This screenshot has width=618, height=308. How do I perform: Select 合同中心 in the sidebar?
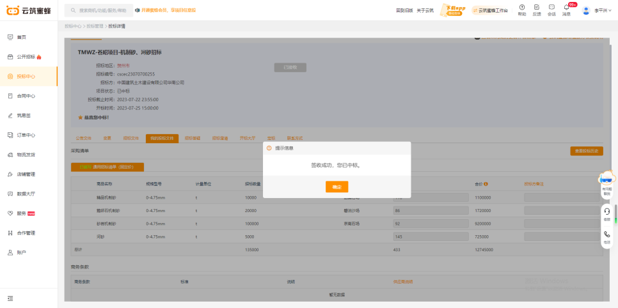click(x=26, y=96)
